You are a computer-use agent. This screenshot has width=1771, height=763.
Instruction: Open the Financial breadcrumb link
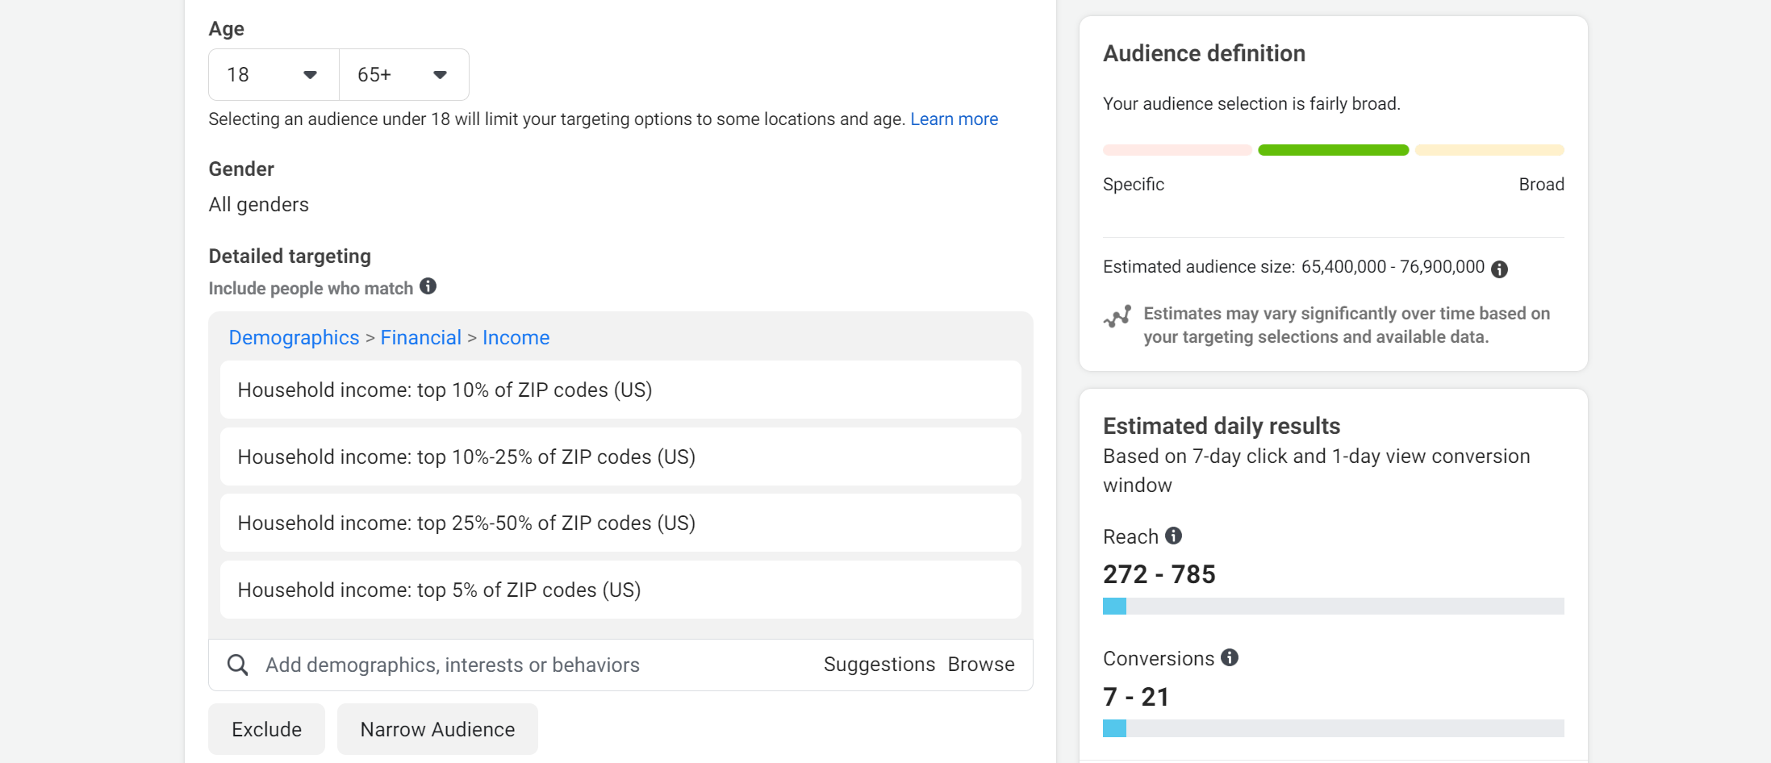click(420, 338)
